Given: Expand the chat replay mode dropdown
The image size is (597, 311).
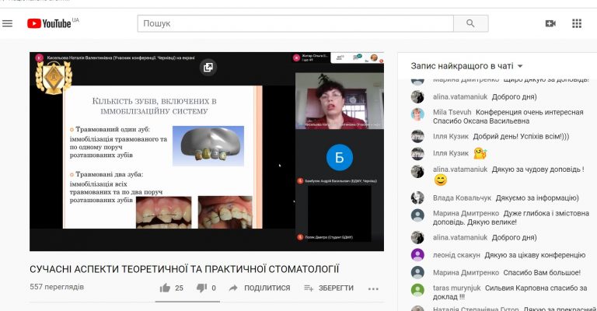Looking at the screenshot, I should [x=467, y=66].
